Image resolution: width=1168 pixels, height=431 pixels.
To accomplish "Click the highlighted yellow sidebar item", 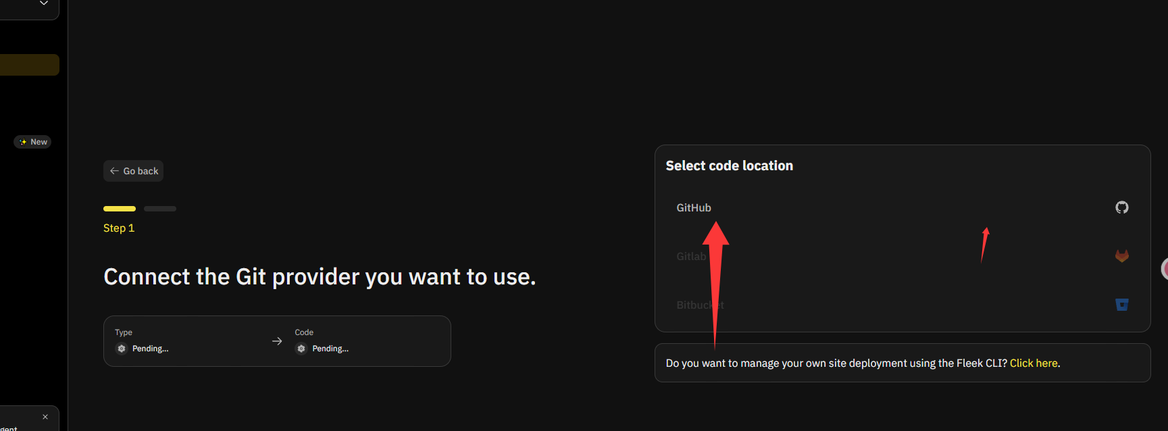I will [x=29, y=65].
